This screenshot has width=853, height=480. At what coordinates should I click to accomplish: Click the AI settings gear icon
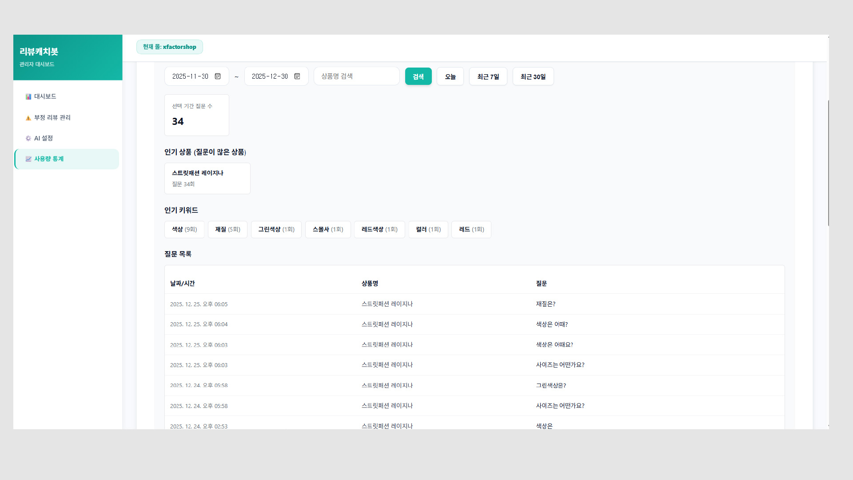point(28,138)
